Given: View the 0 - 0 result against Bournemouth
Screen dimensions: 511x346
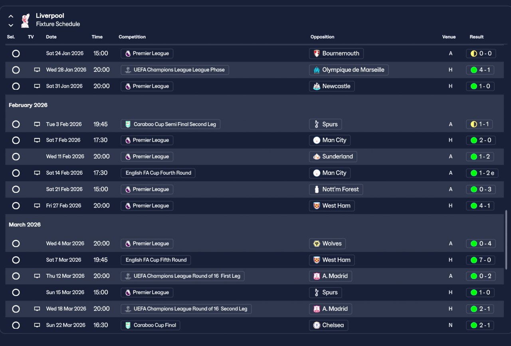Looking at the screenshot, I should click(x=481, y=53).
